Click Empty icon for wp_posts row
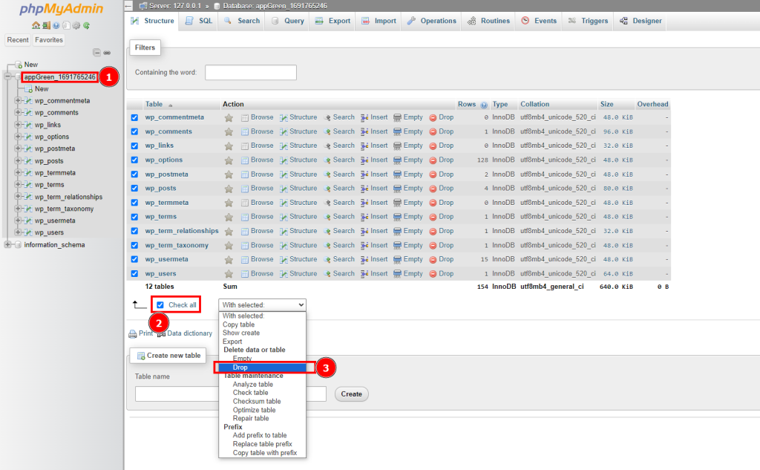 [x=398, y=189]
